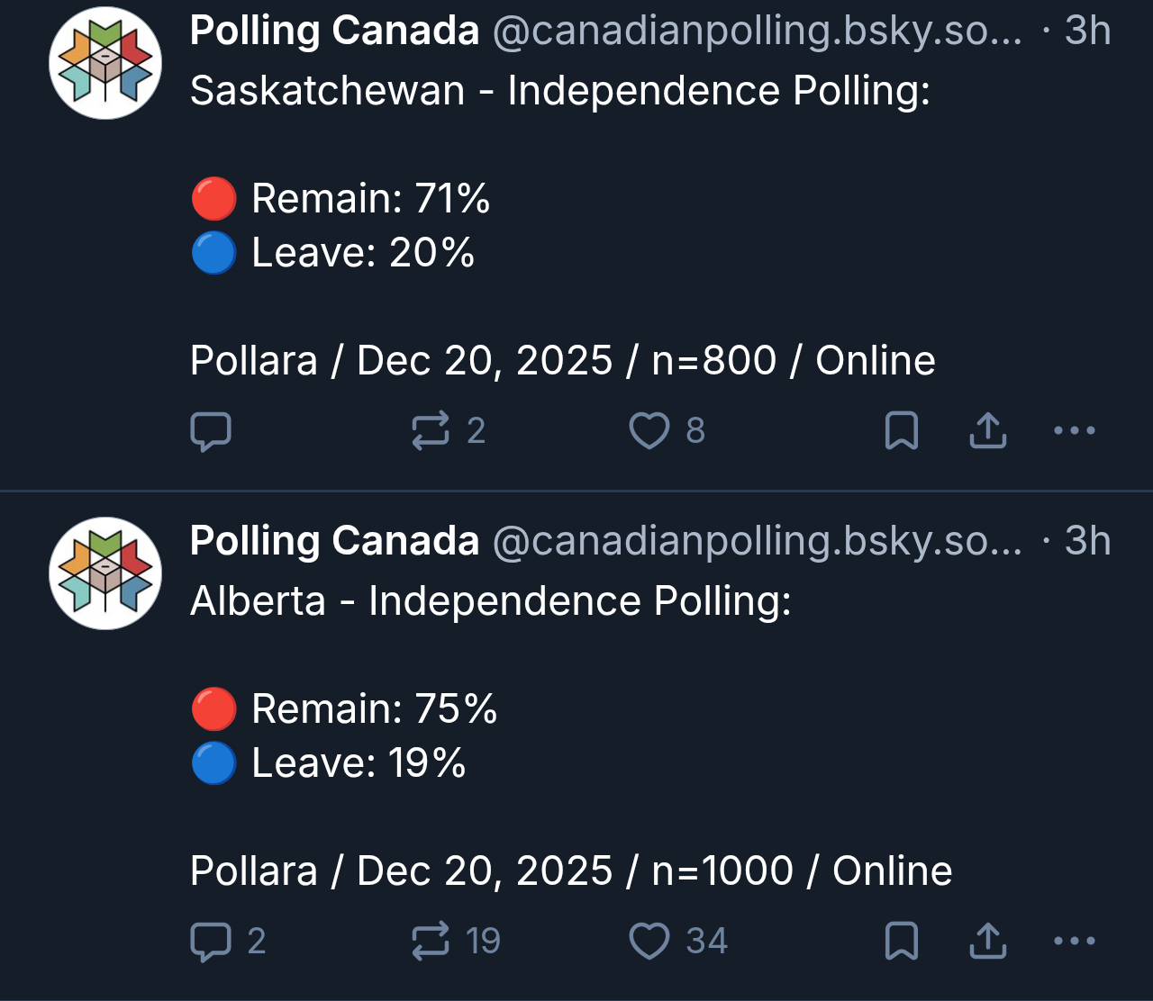Image resolution: width=1153 pixels, height=1001 pixels.
Task: Click Polling Canada name on Alberta post
Action: (x=334, y=542)
